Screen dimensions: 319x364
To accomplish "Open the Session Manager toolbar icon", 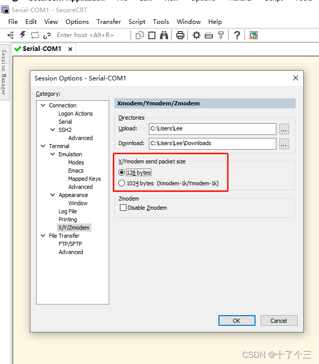I will coord(11,35).
